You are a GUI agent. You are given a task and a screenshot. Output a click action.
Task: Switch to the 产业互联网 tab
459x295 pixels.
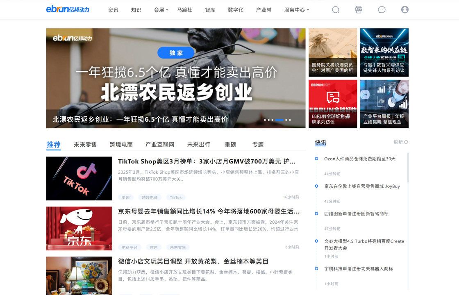(160, 145)
